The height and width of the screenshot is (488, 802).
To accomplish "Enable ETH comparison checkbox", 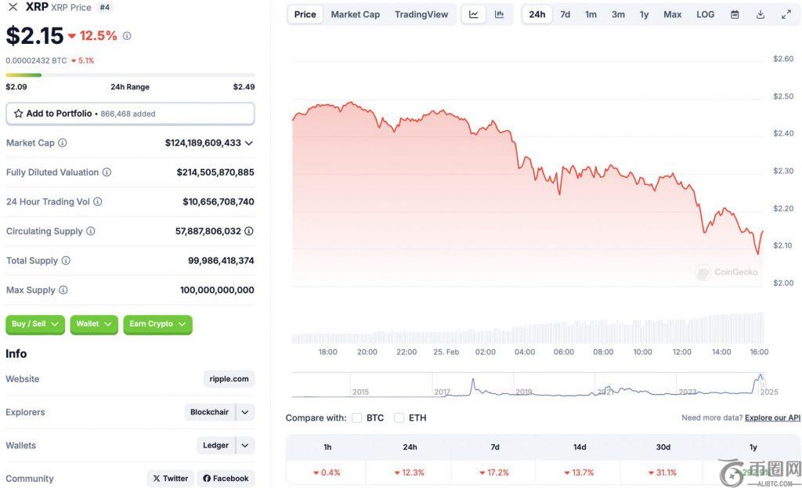I will click(x=399, y=418).
